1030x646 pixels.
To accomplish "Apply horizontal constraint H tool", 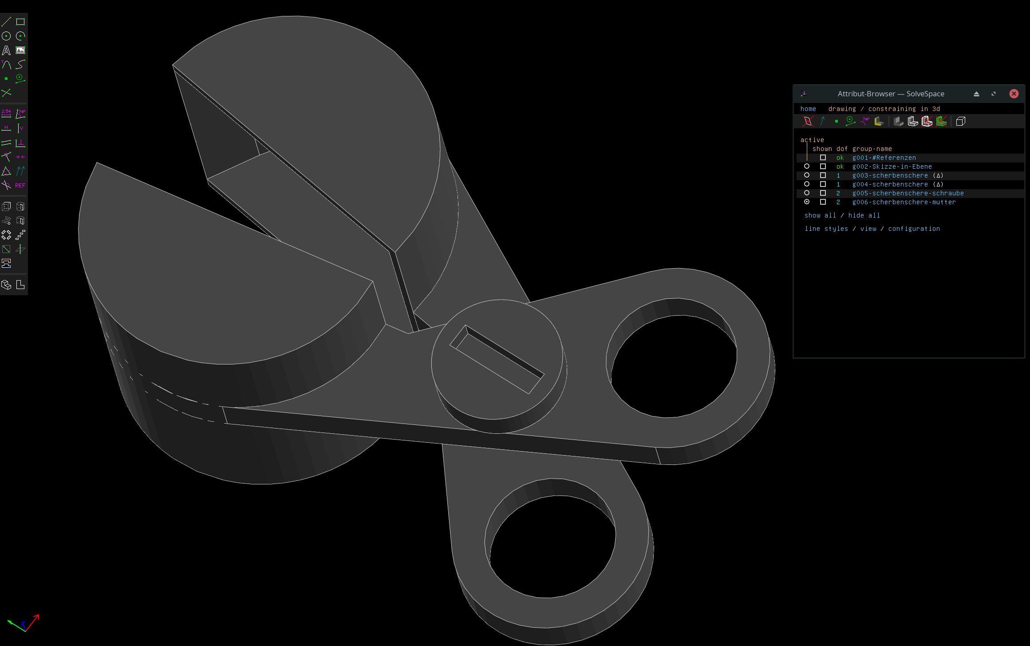I will click(x=6, y=128).
